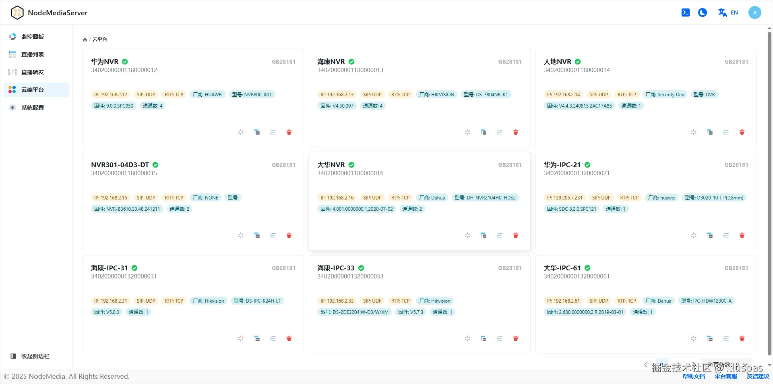
Task: Refresh the 华为NVR device card
Action: click(x=241, y=132)
